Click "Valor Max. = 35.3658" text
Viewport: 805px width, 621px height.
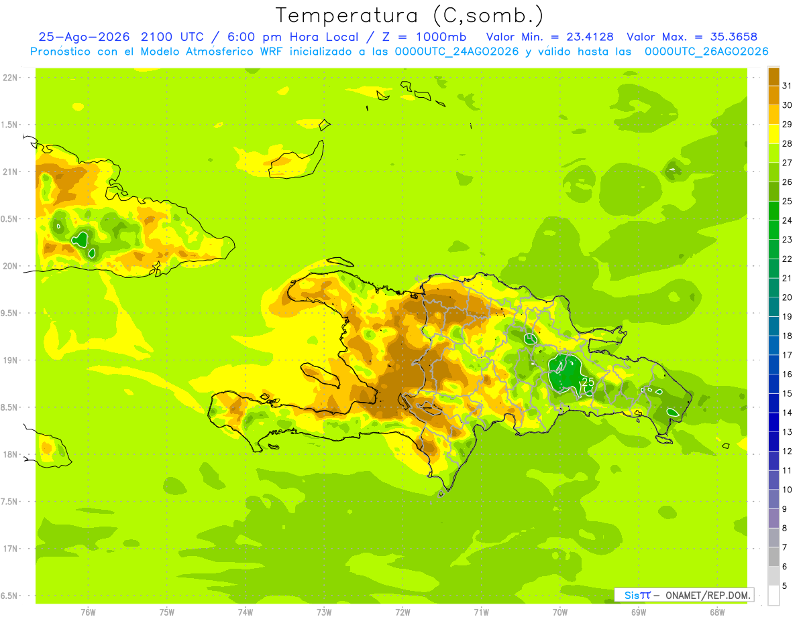click(692, 37)
